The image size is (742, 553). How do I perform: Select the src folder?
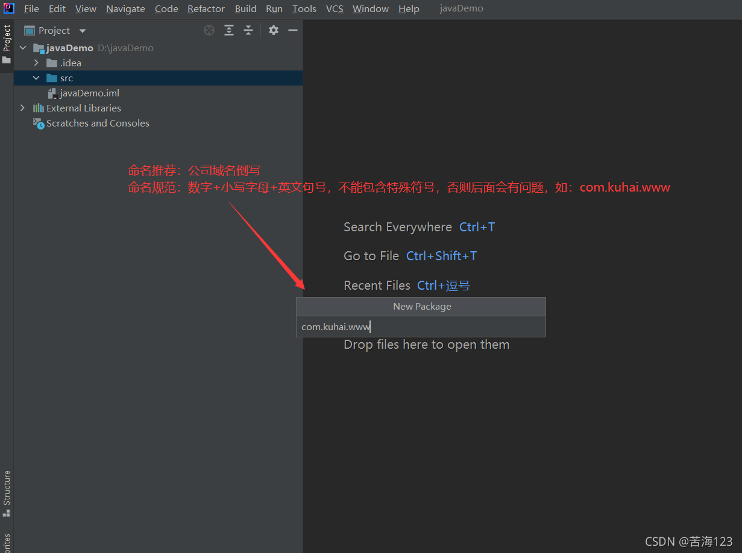pyautogui.click(x=66, y=78)
